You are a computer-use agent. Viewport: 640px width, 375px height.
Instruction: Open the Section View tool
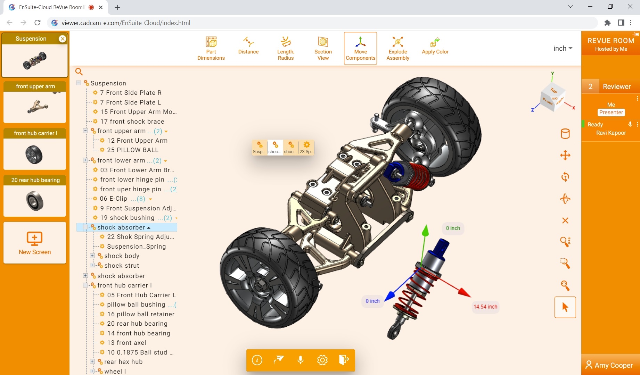coord(323,48)
